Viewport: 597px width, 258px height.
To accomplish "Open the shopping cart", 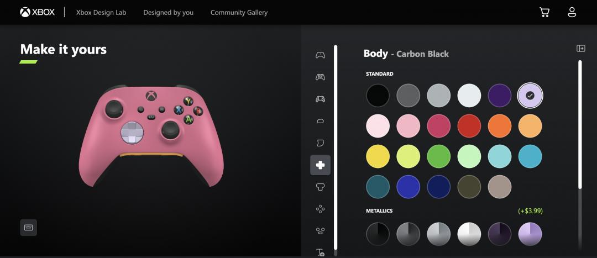I will (544, 13).
